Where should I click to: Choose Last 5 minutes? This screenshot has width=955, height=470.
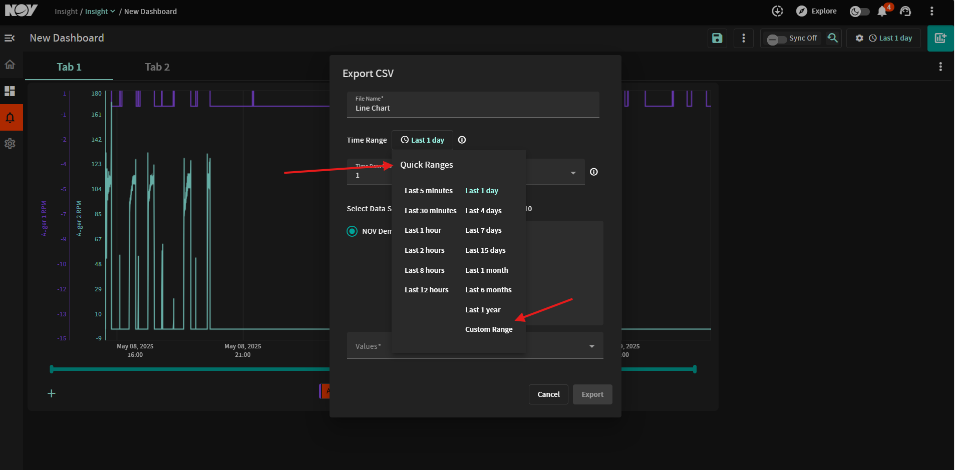pos(429,191)
